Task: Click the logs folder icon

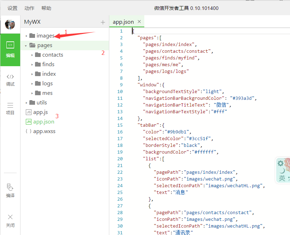Action: (x=38, y=83)
